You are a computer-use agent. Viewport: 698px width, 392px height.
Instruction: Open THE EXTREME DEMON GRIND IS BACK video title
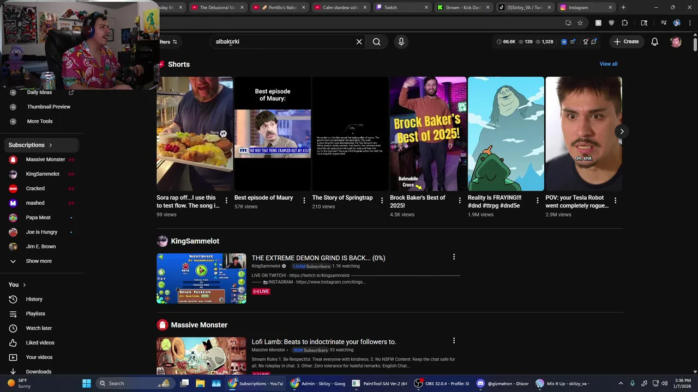click(318, 258)
